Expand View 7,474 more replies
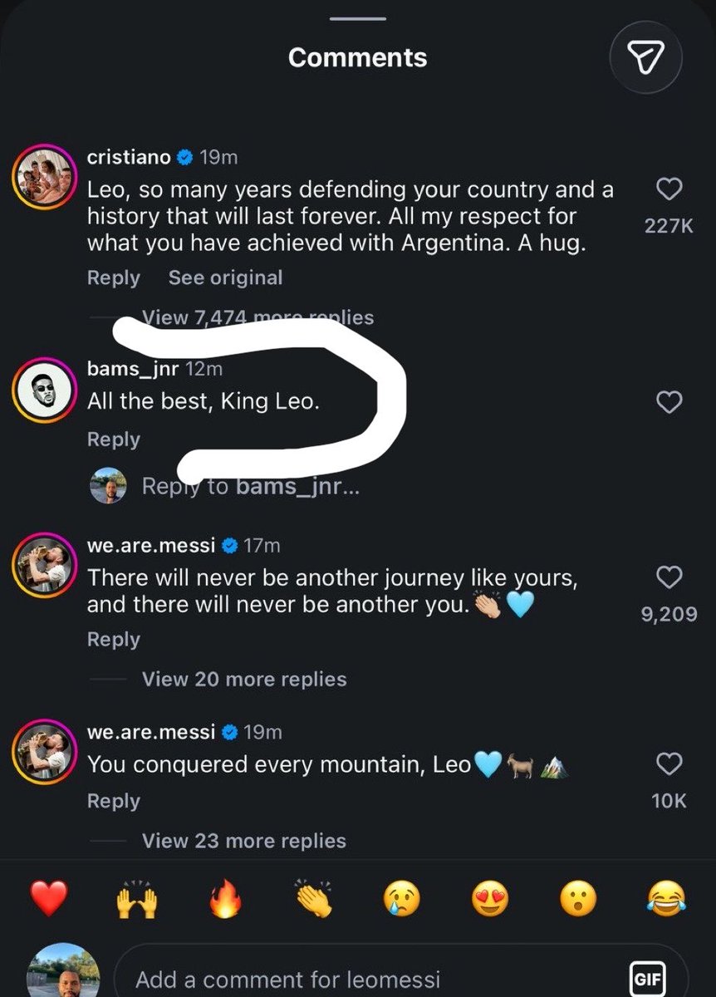 click(257, 317)
